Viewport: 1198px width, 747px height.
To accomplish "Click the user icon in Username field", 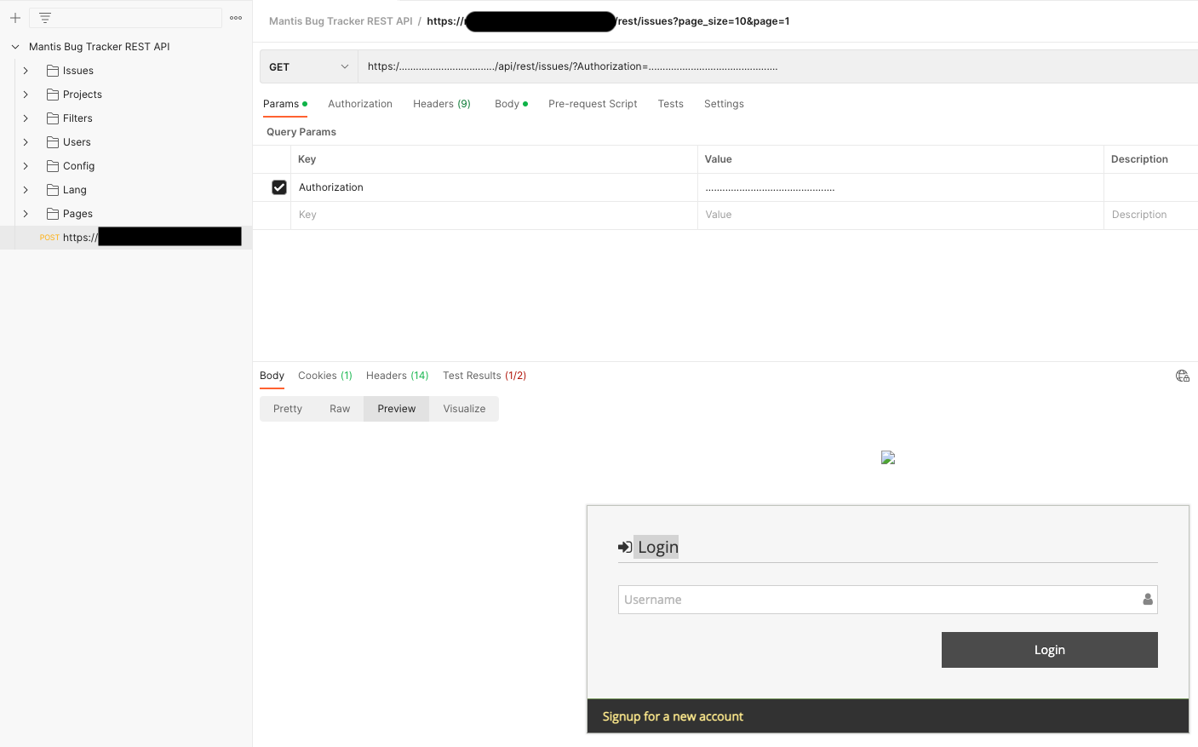I will [1147, 600].
